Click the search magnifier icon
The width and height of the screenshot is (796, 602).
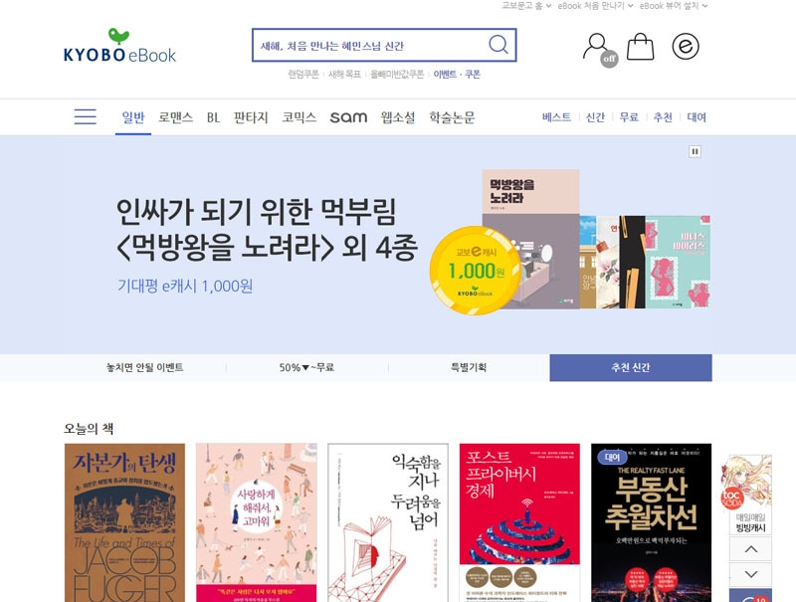tap(498, 45)
